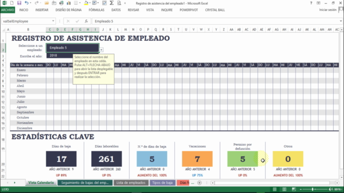The image size is (344, 193).
Task: Open the INICIO ribbon tab
Action: point(24,10)
